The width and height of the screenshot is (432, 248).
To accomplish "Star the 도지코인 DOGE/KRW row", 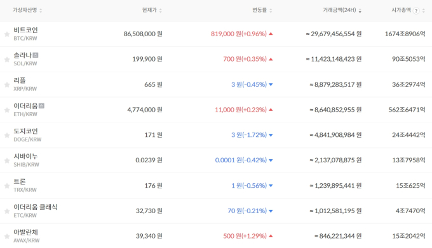I will point(7,135).
